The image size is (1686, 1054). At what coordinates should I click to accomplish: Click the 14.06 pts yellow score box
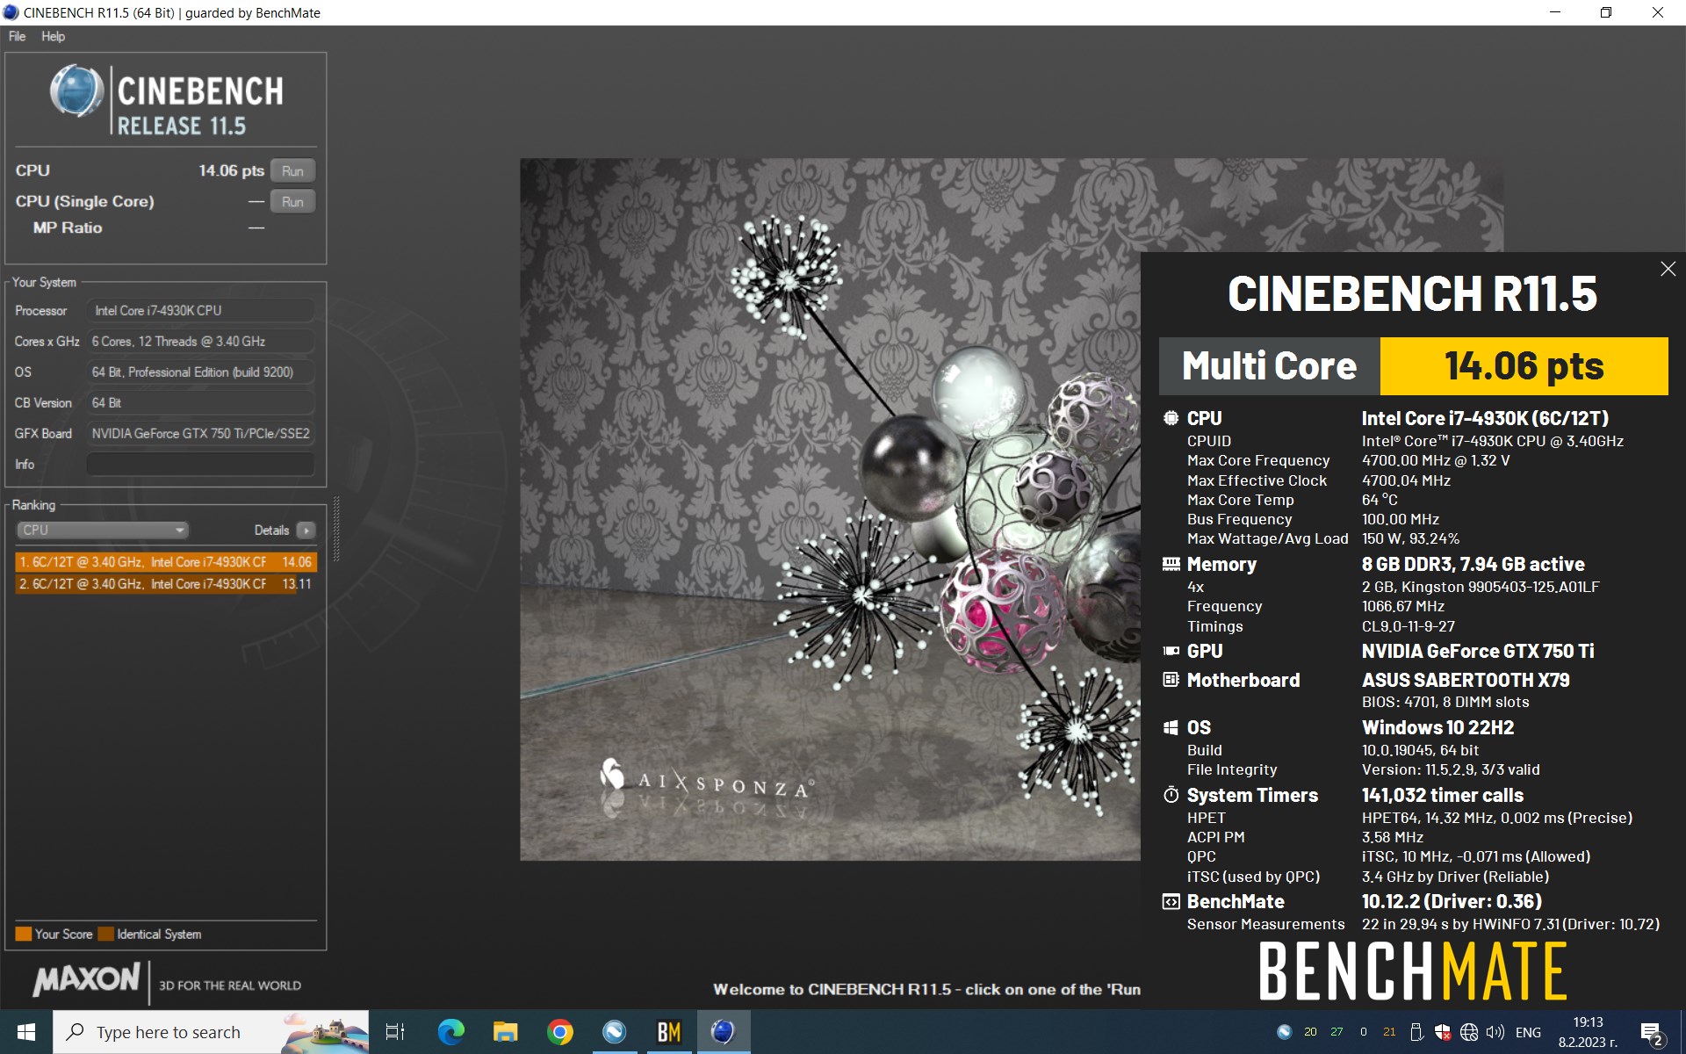coord(1524,366)
